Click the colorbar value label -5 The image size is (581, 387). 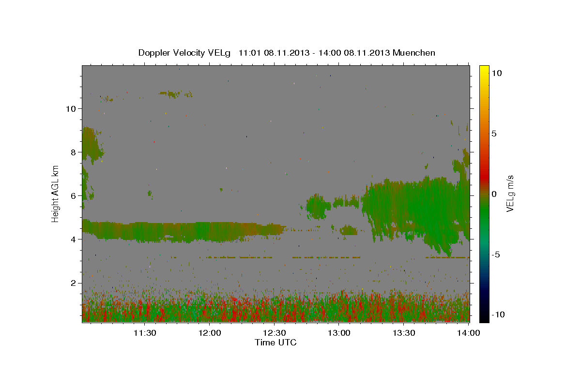click(496, 254)
